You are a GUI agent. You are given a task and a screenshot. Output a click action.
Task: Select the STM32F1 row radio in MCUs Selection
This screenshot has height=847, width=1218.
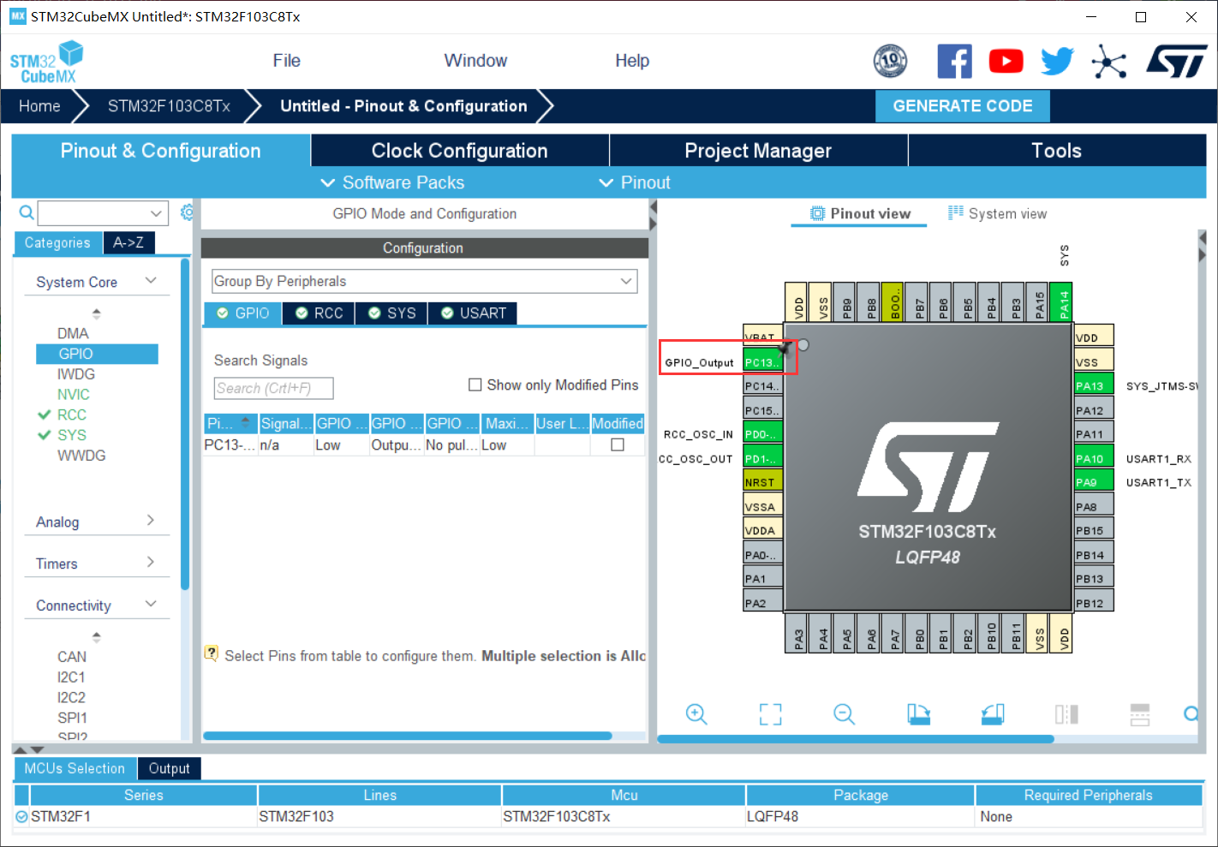coord(21,816)
